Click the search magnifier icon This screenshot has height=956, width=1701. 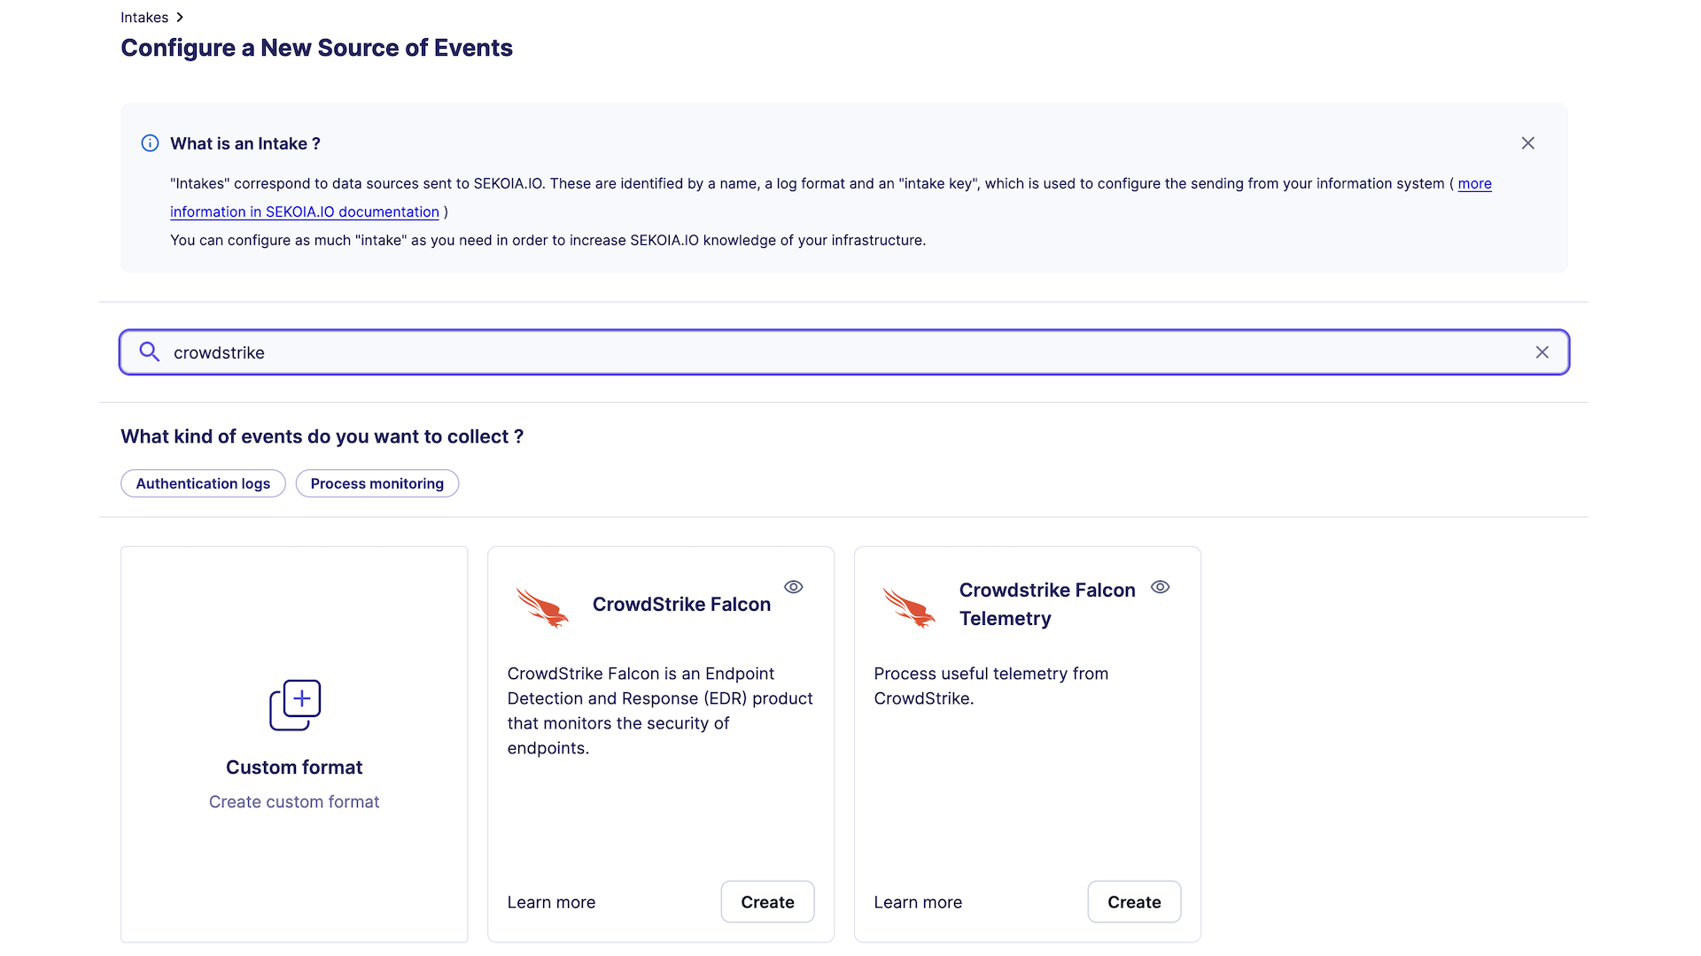point(149,351)
